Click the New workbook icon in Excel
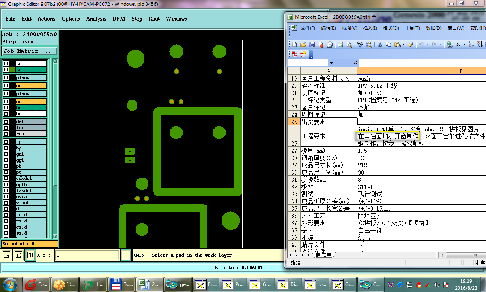Viewport: 486px width, 292px height. pyautogui.click(x=295, y=44)
